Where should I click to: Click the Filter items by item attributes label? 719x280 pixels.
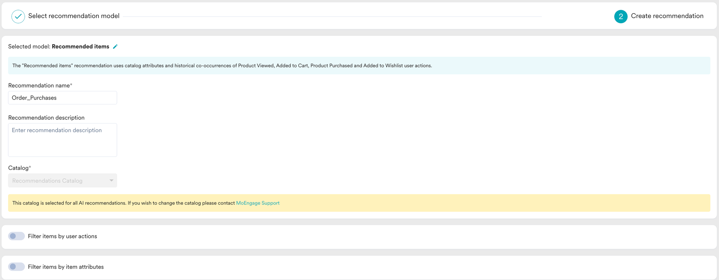[66, 267]
